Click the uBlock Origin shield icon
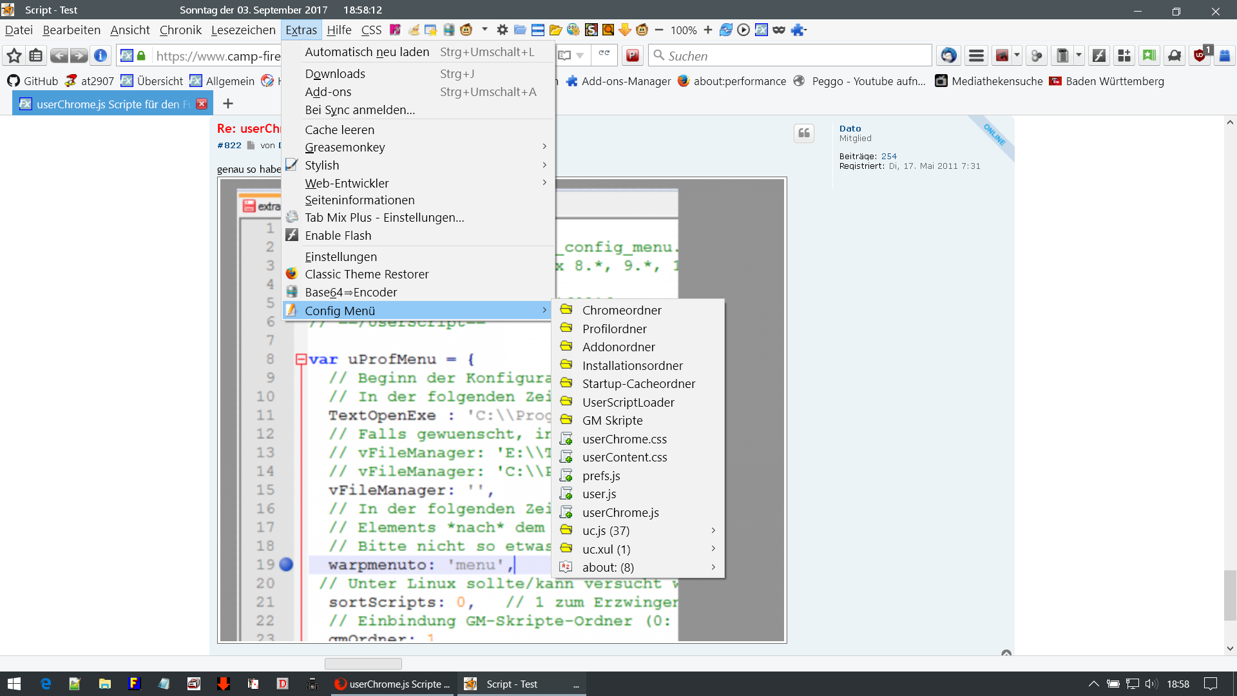The height and width of the screenshot is (696, 1237). tap(1200, 56)
